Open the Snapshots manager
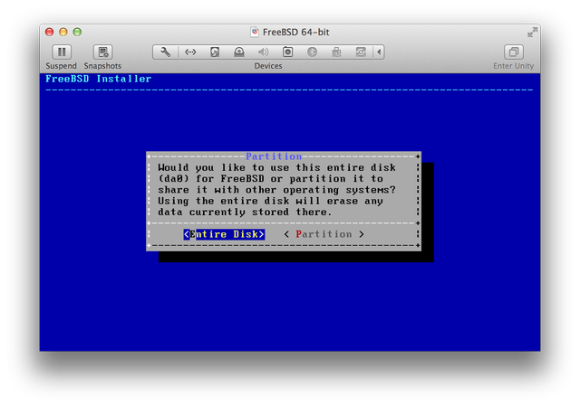This screenshot has width=580, height=406. (x=102, y=52)
